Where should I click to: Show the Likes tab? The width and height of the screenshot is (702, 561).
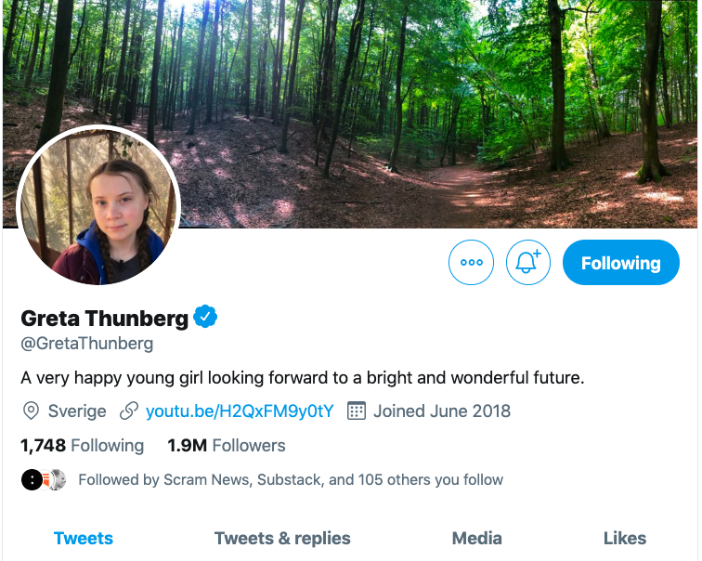(625, 538)
